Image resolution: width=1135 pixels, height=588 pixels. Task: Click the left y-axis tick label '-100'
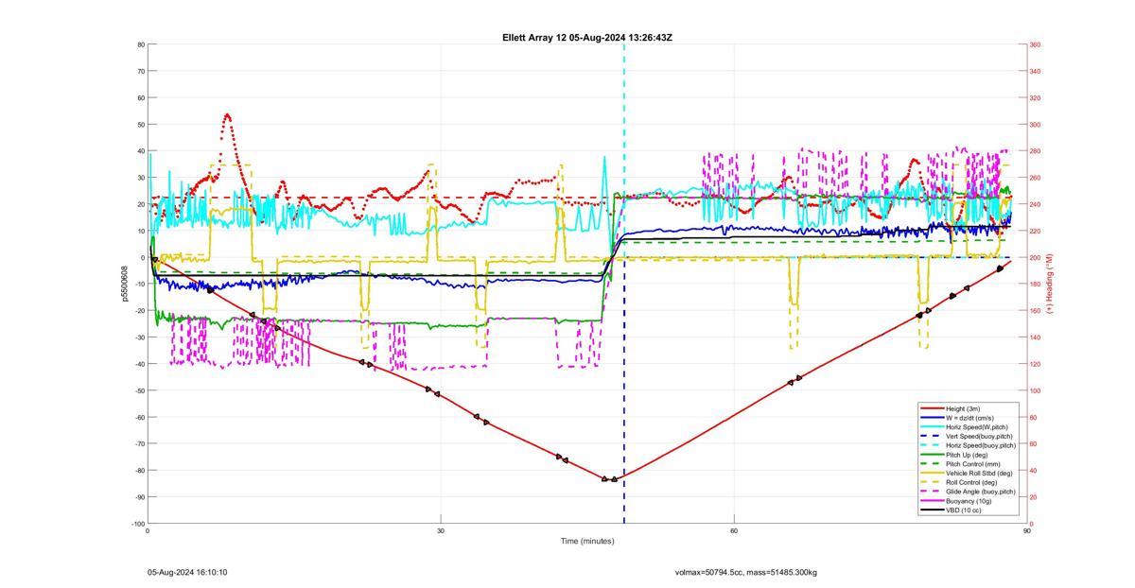point(138,523)
